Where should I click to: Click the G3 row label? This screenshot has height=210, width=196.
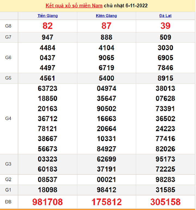click(8, 164)
